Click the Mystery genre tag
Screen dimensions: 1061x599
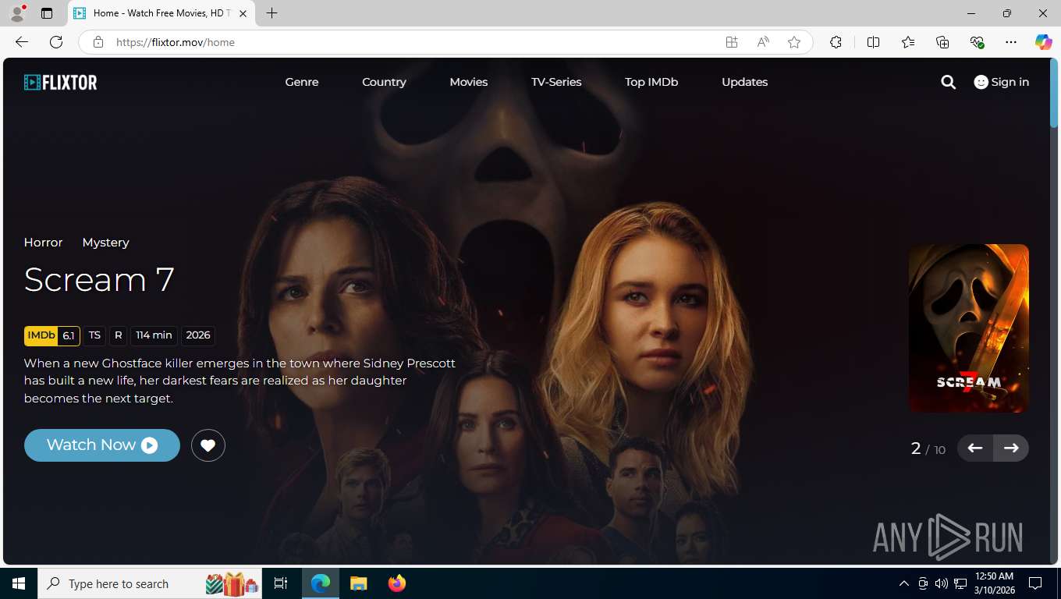105,243
